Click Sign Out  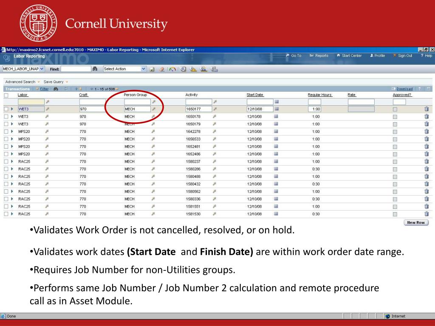click(x=403, y=56)
